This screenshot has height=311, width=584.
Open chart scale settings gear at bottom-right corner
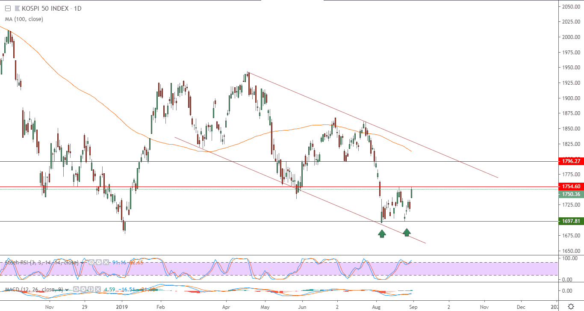[x=571, y=306]
